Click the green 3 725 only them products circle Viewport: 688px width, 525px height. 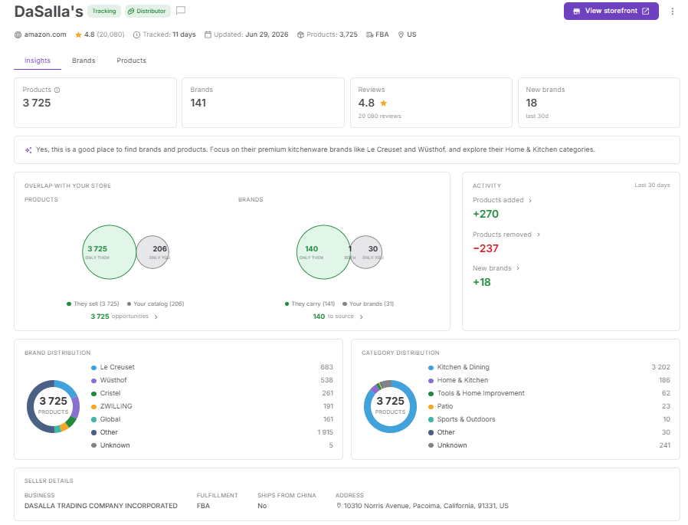(109, 252)
